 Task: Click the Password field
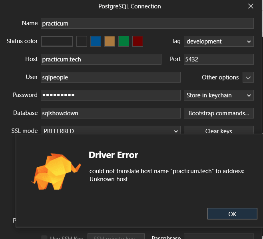tap(111, 95)
